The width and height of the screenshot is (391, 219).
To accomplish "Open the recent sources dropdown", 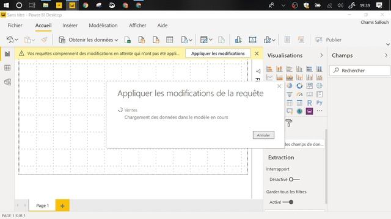I will point(191,40).
